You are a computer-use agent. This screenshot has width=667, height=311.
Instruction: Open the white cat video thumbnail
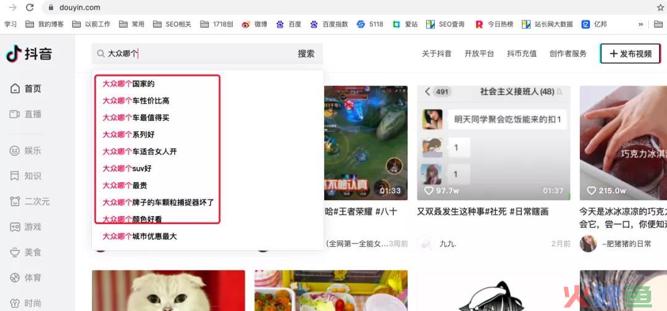[169, 291]
